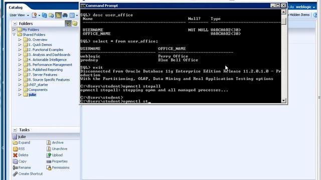Image resolution: width=321 pixels, height=180 pixels.
Task: Click the Upload arrow icon
Action: pyautogui.click(x=49, y=155)
